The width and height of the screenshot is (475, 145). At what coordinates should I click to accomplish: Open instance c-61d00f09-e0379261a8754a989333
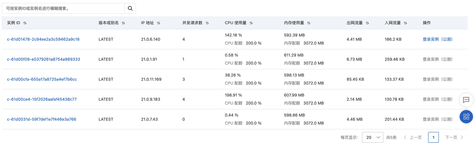[x=43, y=59]
